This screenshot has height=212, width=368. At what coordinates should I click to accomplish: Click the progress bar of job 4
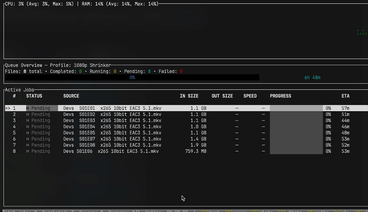coord(296,127)
